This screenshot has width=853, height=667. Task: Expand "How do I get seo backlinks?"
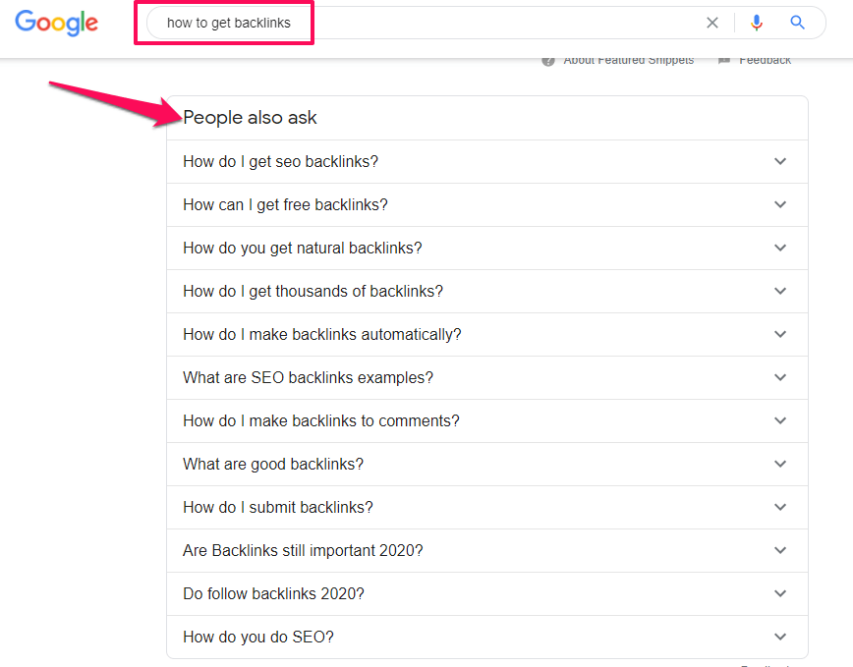pyautogui.click(x=280, y=162)
